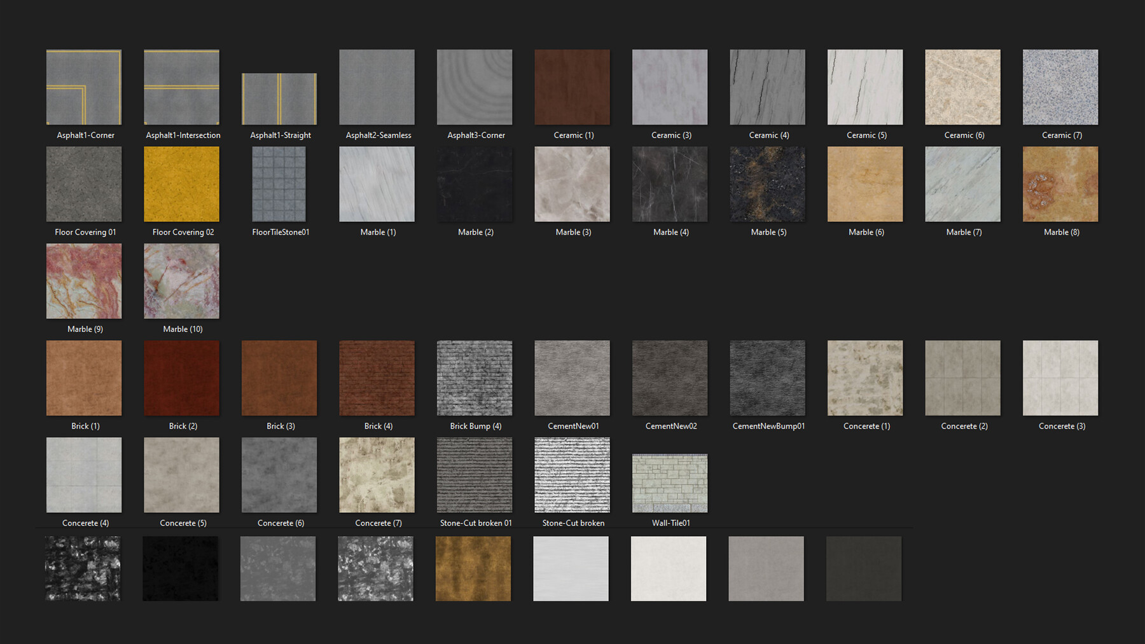Select the CementNew01 texture
Screen dimensions: 1145x644
click(x=572, y=378)
